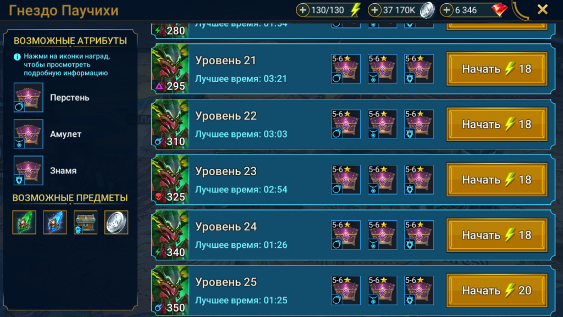Open the Амулет reward chest icon
The height and width of the screenshot is (317, 563).
click(29, 134)
